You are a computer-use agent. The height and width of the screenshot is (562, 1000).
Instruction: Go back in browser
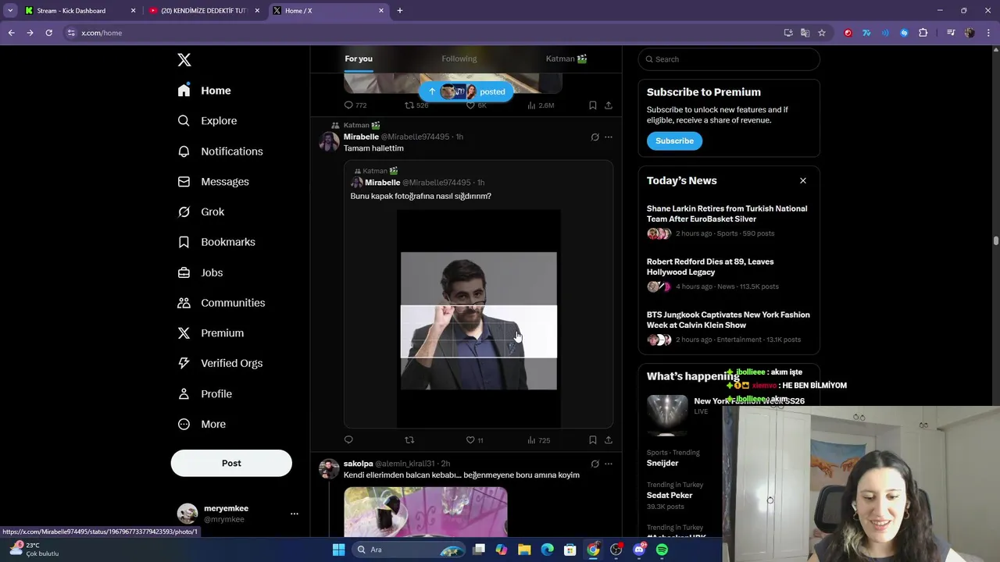tap(12, 33)
